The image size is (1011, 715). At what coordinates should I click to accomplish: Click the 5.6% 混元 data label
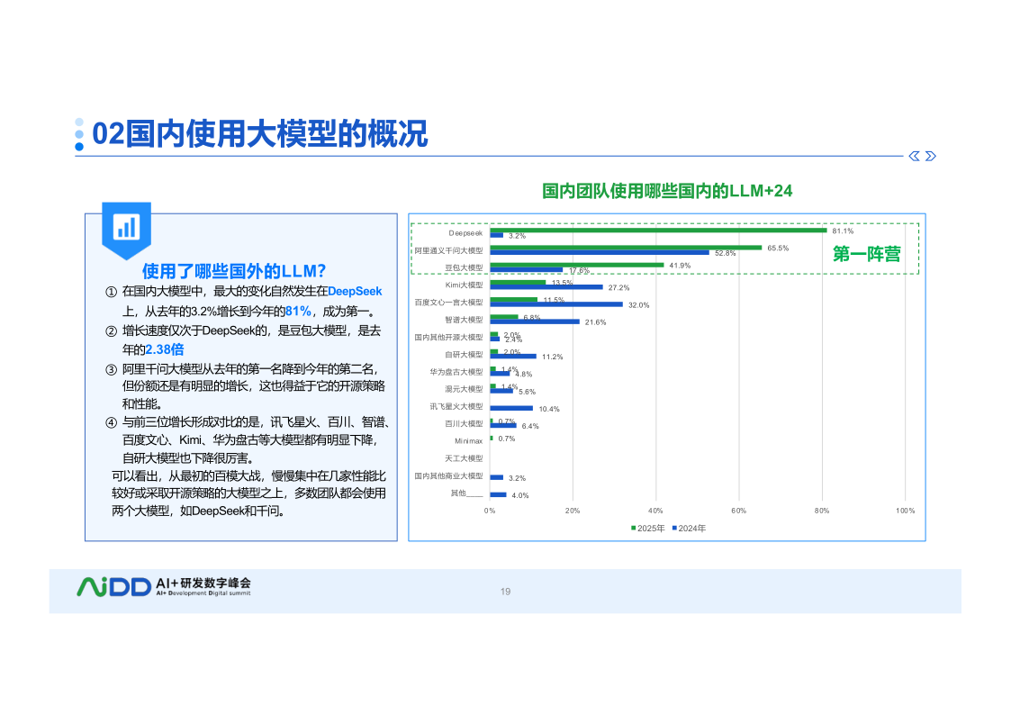tap(528, 392)
